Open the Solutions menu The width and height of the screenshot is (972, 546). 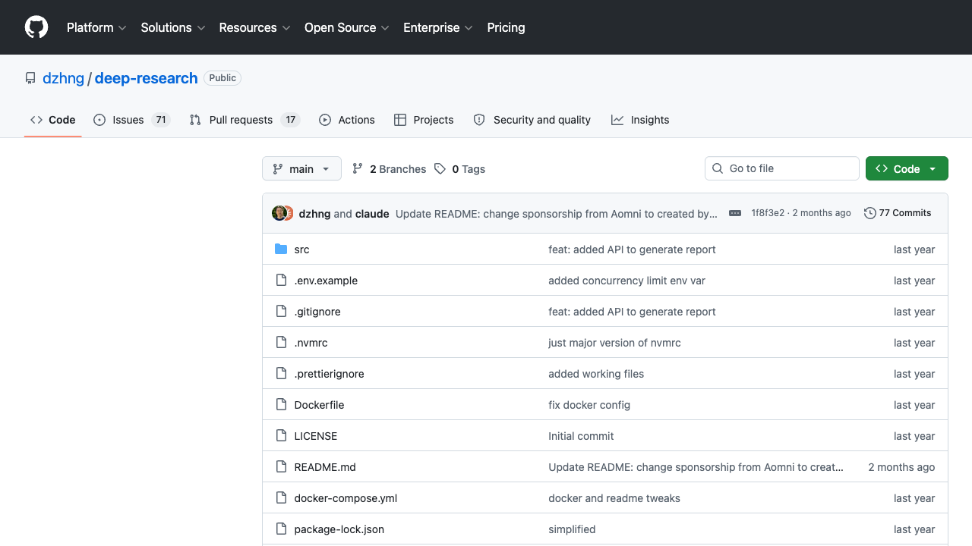coord(173,27)
